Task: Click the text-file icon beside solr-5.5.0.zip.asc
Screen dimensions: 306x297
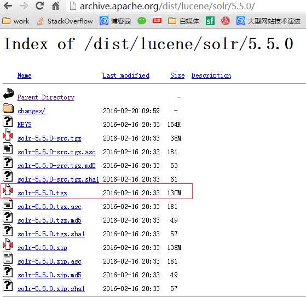Action: pos(8,258)
